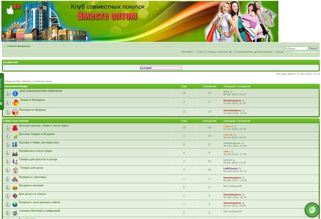Screen dimensions: 321x219
Task: Click the house icon for Товары для дома
Action: (x=15, y=170)
